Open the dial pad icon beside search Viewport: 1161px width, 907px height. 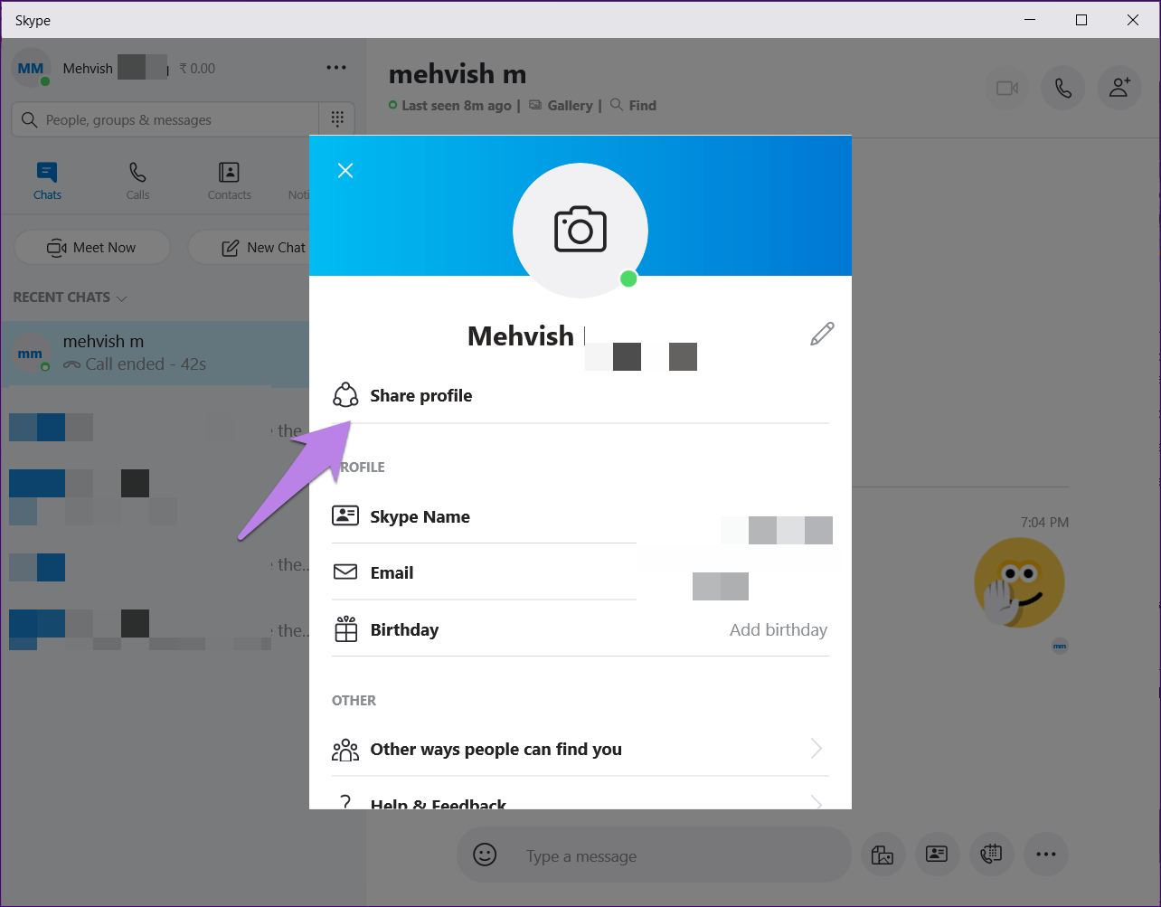point(337,119)
